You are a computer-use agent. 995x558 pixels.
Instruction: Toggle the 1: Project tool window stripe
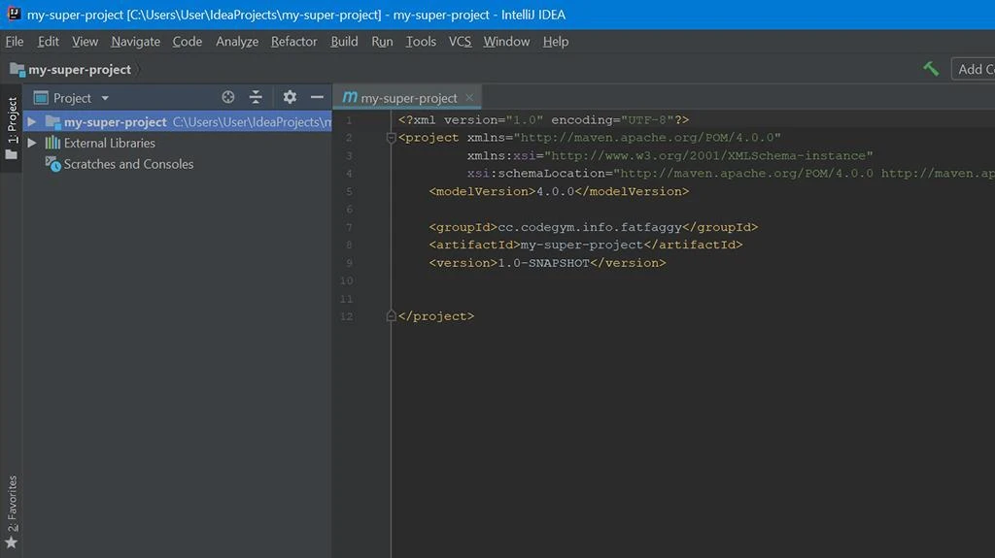point(12,126)
